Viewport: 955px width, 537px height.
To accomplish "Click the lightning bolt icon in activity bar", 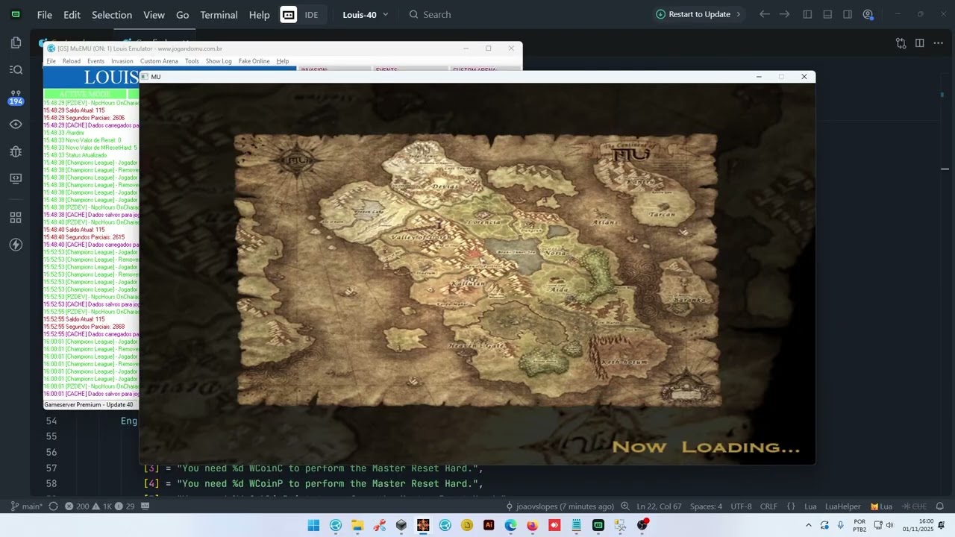I will pos(16,245).
